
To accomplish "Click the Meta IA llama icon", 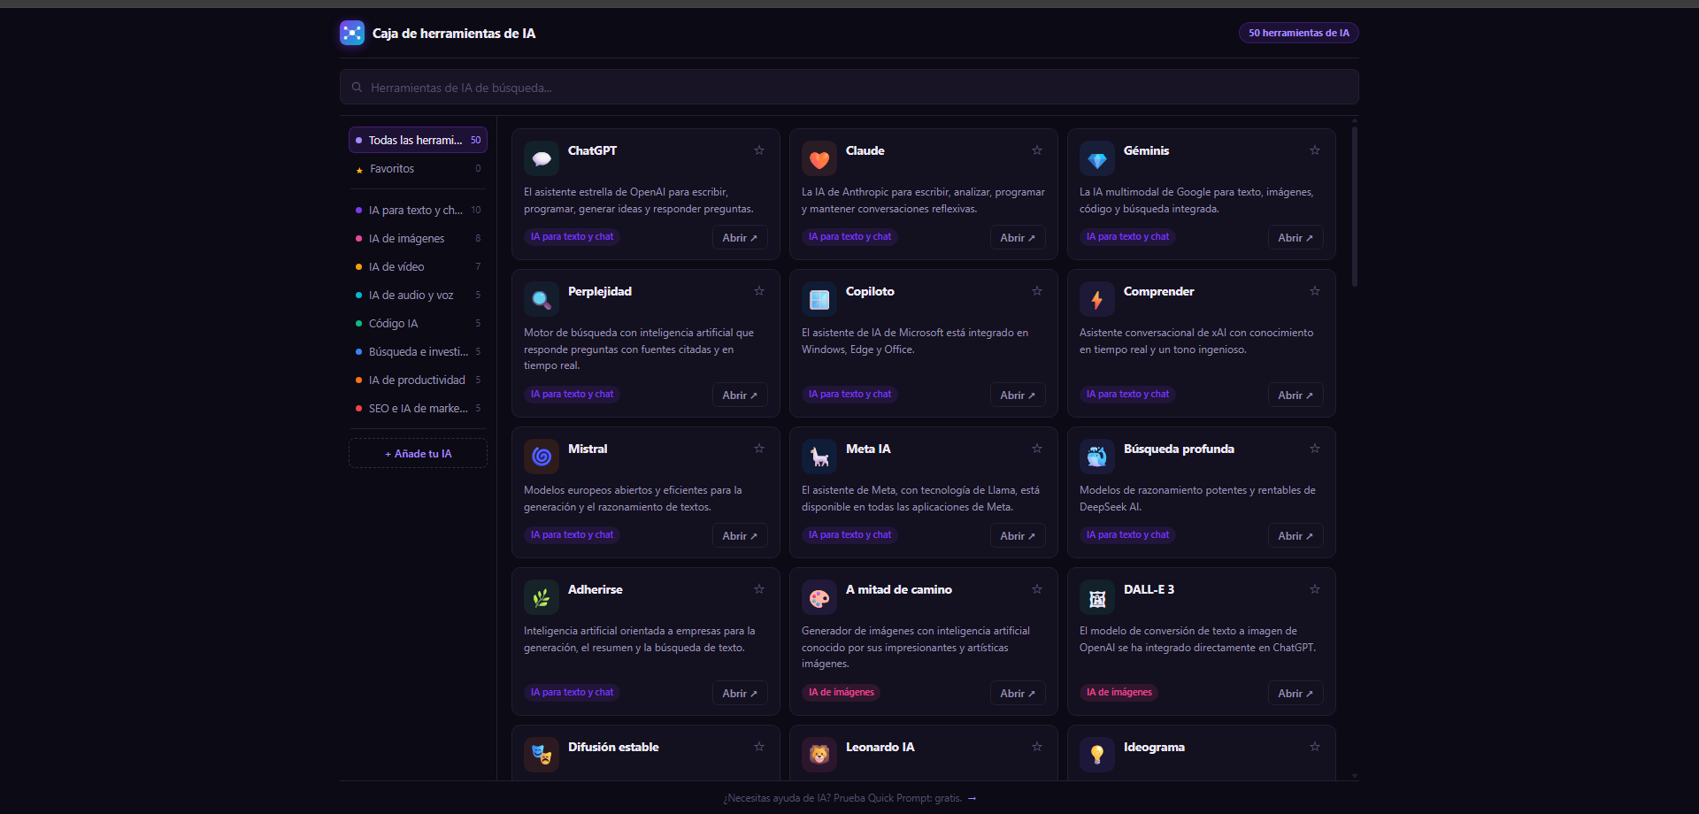I will 819,457.
